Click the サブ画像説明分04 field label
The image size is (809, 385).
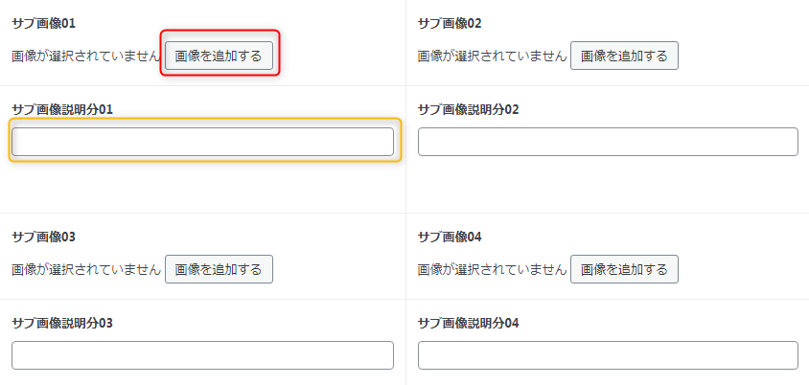point(469,323)
